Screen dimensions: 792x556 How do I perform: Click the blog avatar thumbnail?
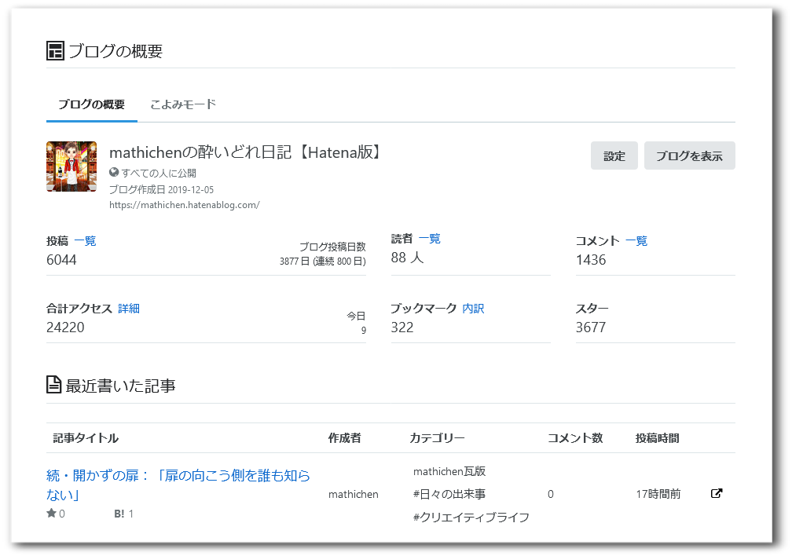71,166
